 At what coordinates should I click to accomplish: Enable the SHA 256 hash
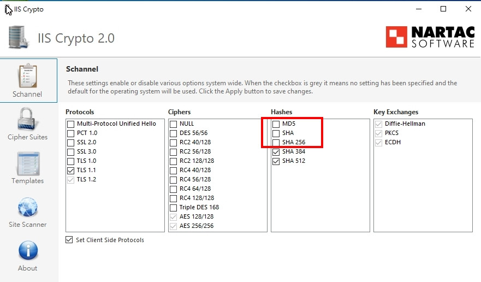tap(276, 143)
